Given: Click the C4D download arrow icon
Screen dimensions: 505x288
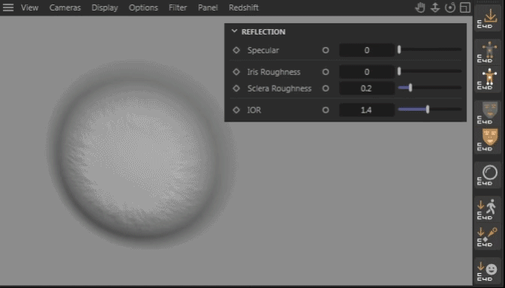Looking at the screenshot, I should pos(488,18).
